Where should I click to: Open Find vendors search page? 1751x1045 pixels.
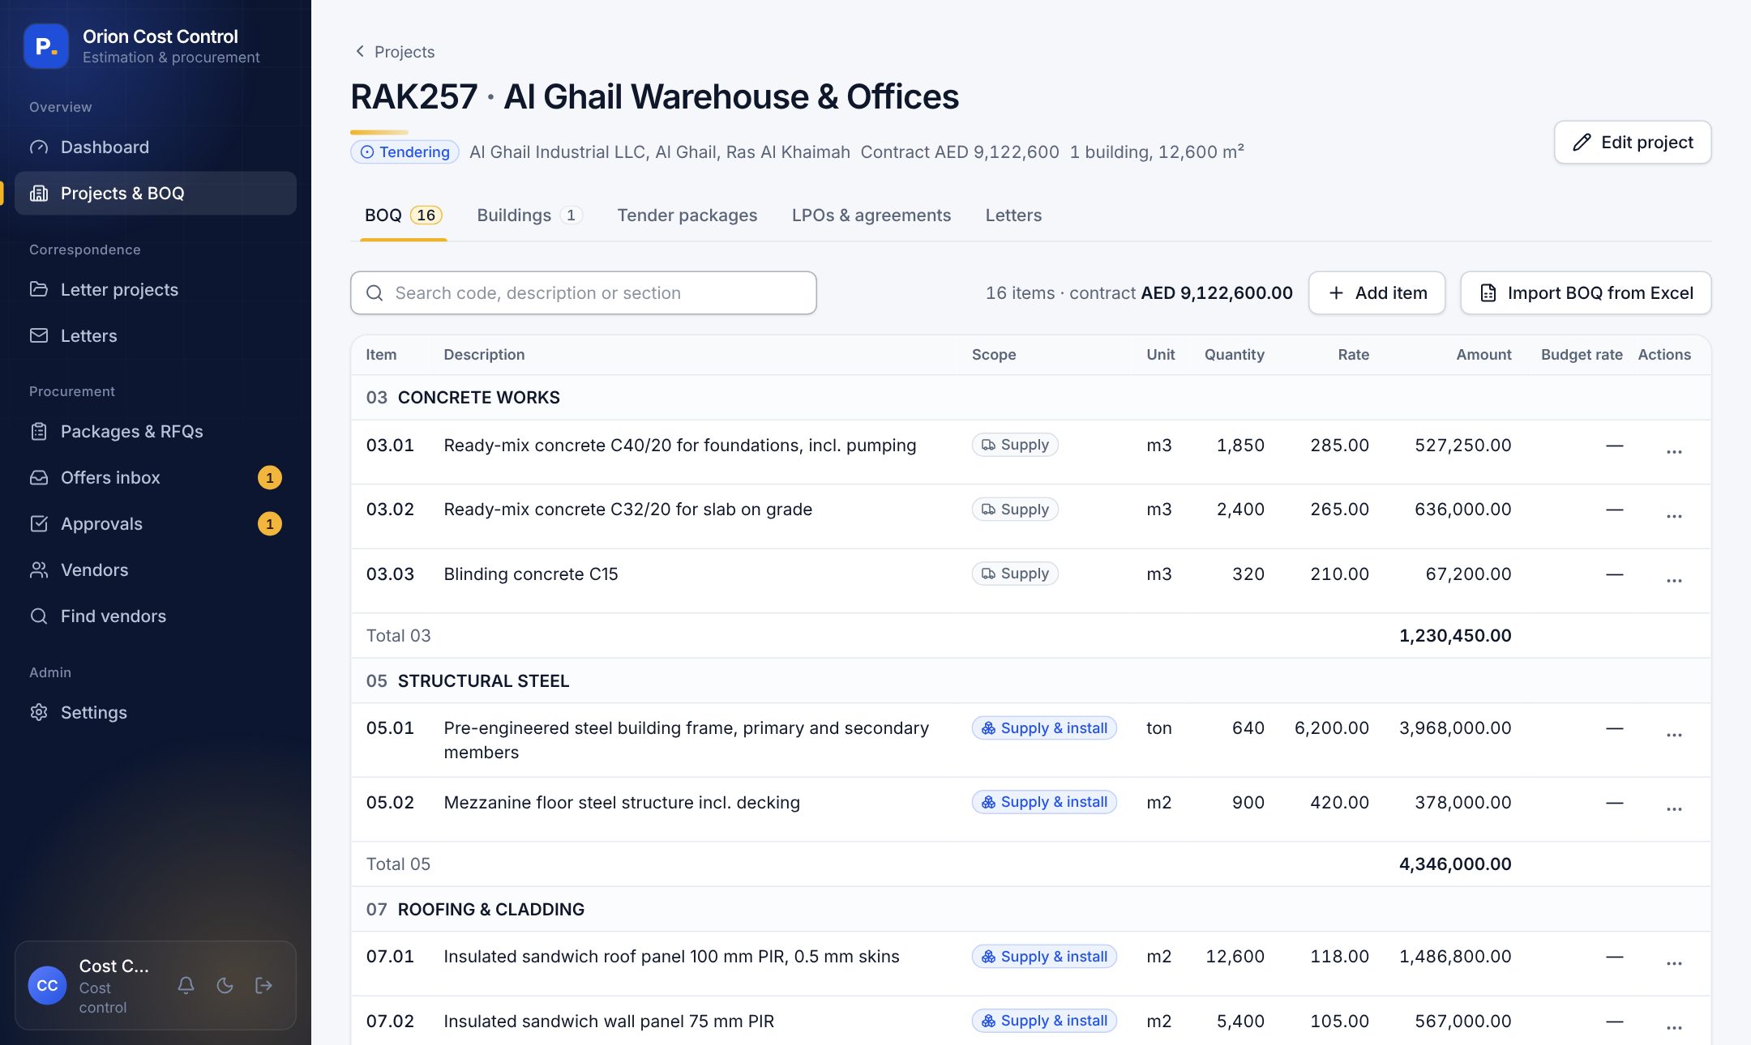coord(156,616)
